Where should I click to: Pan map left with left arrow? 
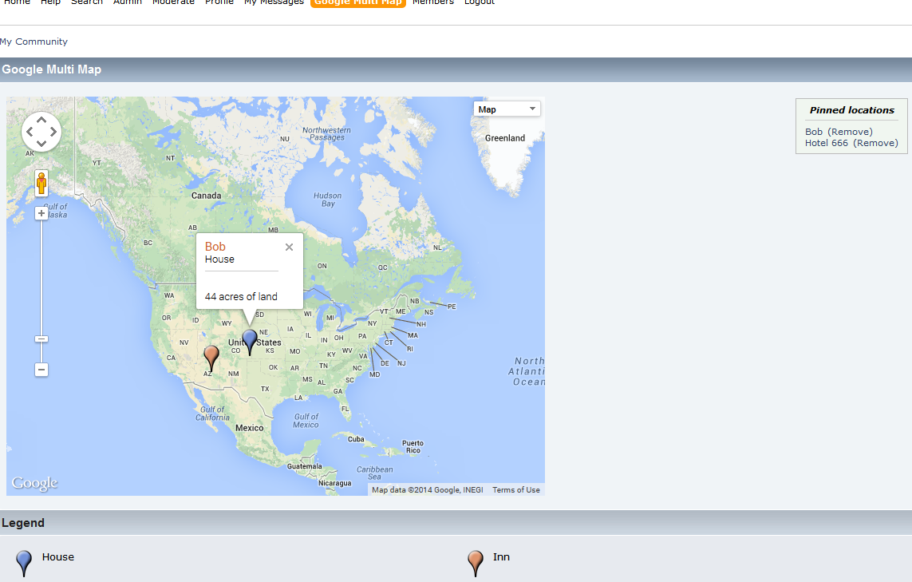[29, 132]
